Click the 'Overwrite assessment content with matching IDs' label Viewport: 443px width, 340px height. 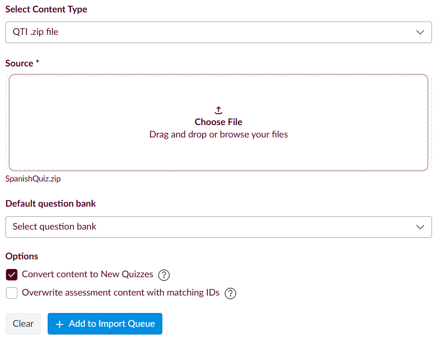pos(121,293)
